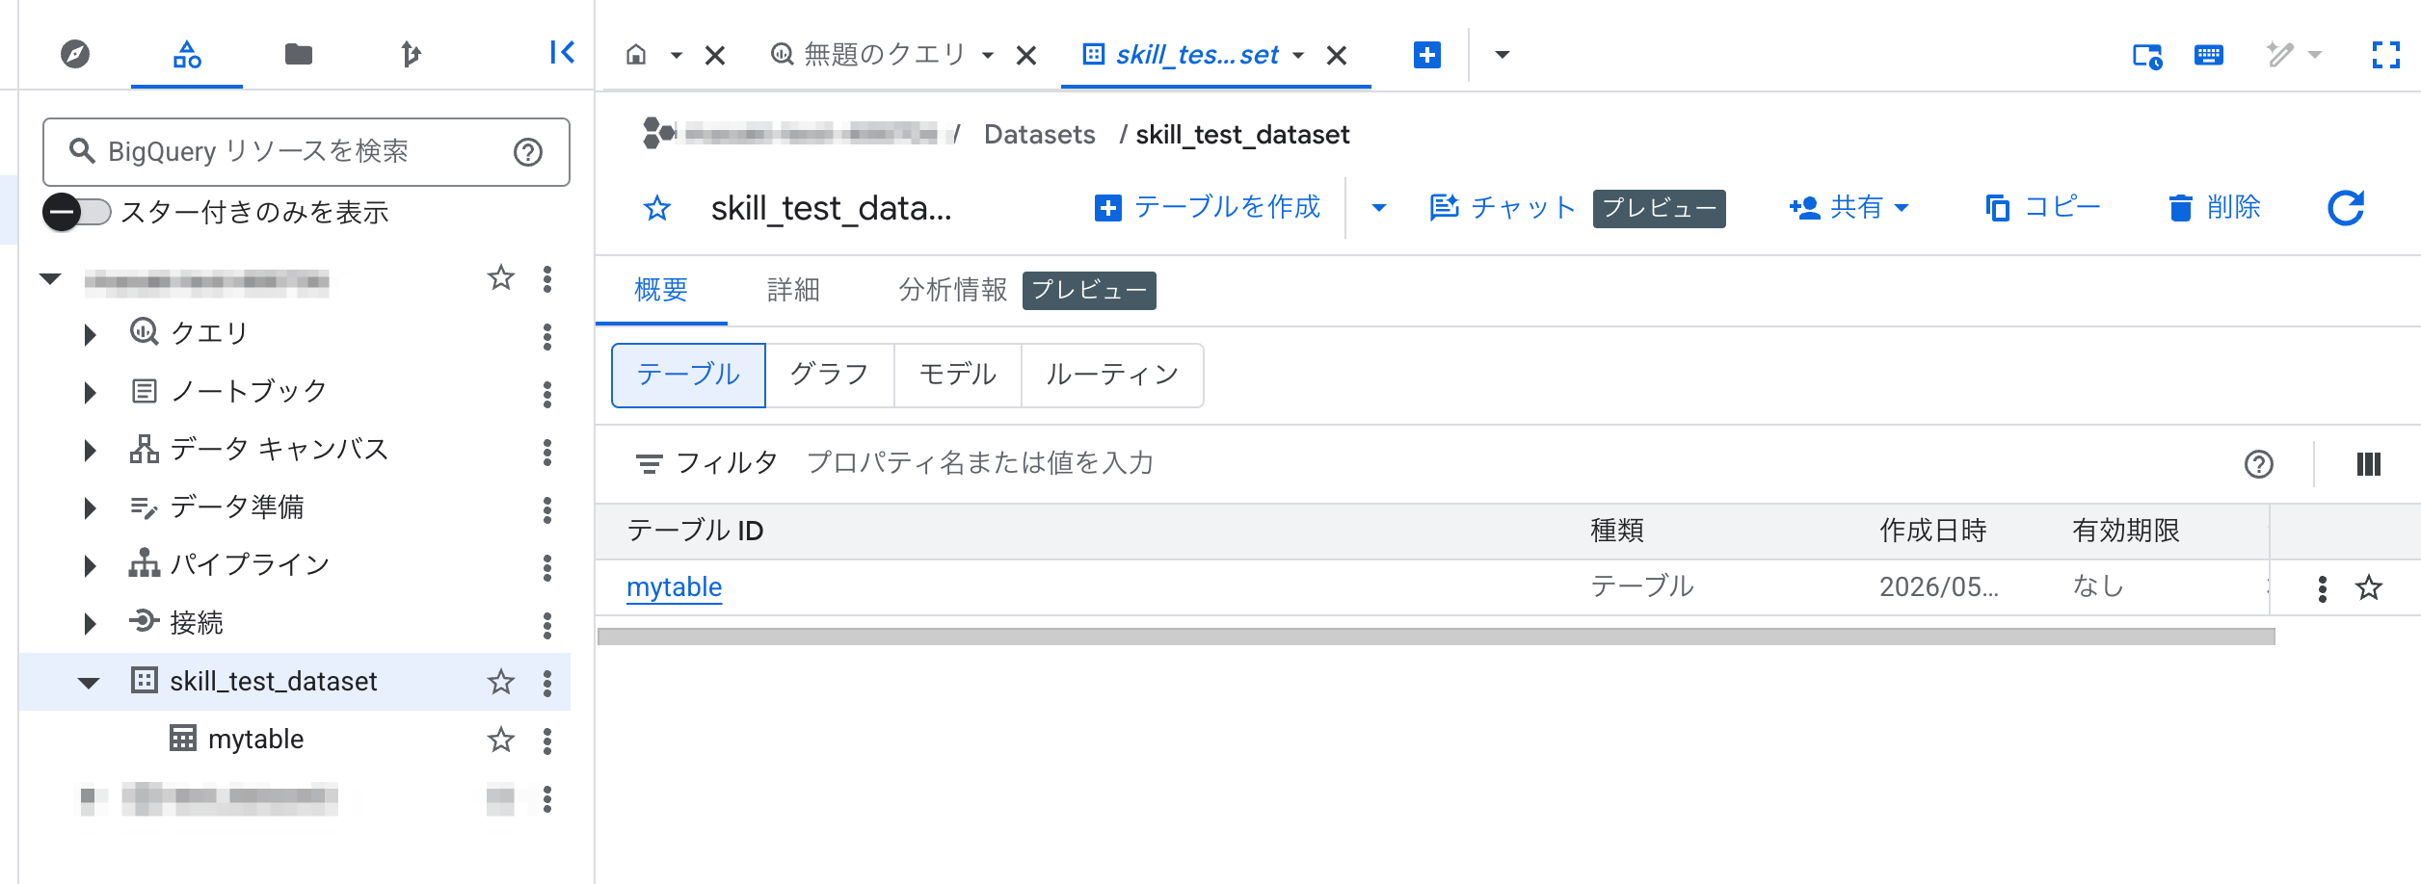Open more actions for クエリ row

click(x=547, y=336)
